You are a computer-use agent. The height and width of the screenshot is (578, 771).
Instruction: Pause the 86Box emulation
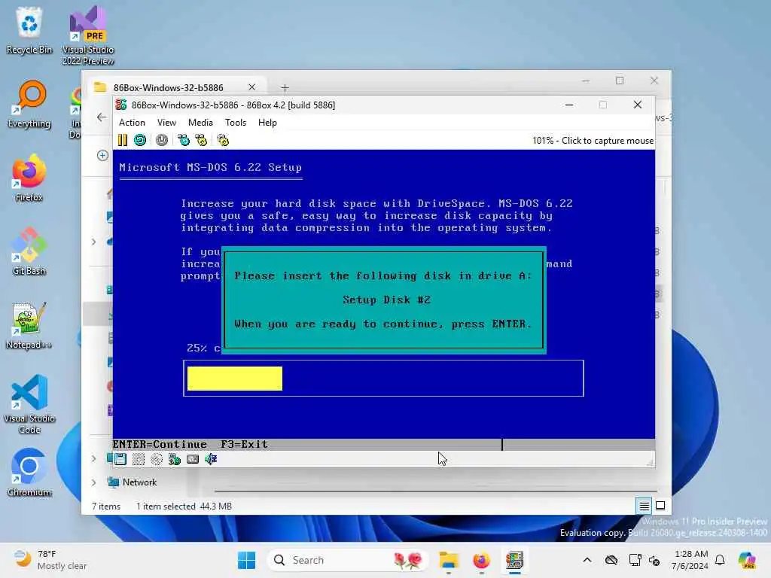[x=123, y=141]
